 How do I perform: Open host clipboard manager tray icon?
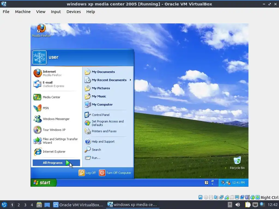coord(248,205)
